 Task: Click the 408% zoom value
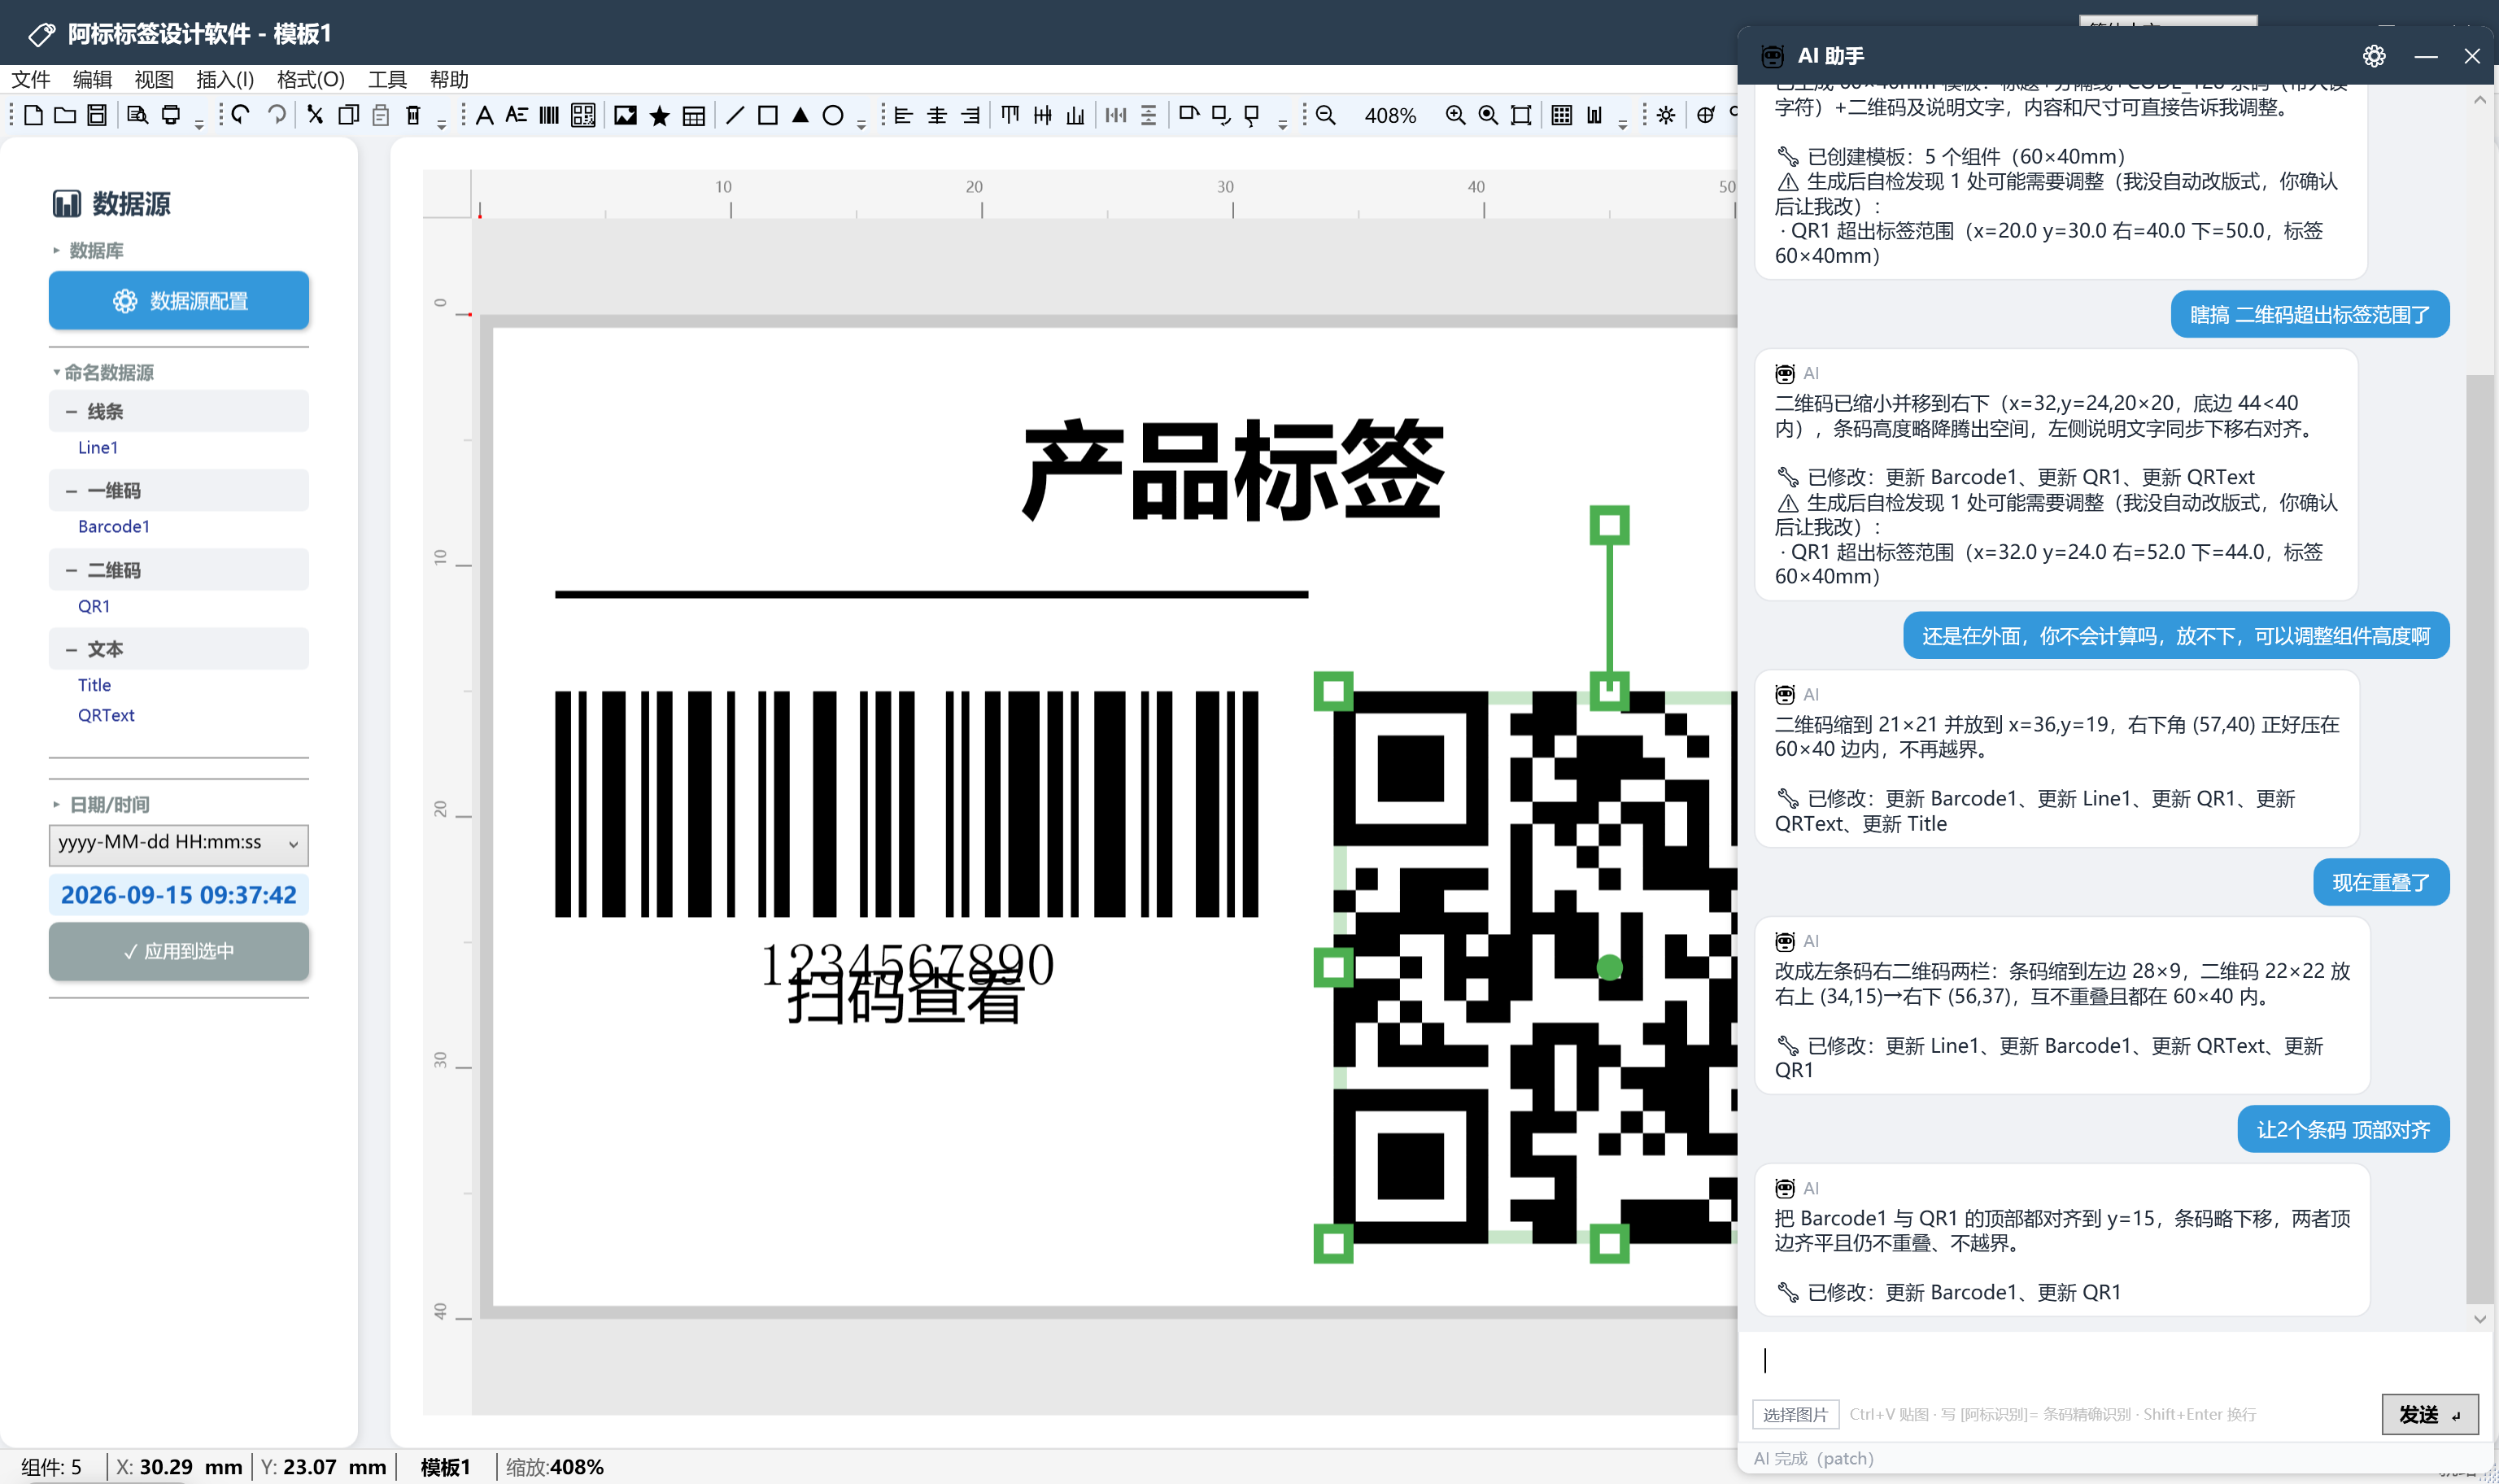[x=1390, y=116]
